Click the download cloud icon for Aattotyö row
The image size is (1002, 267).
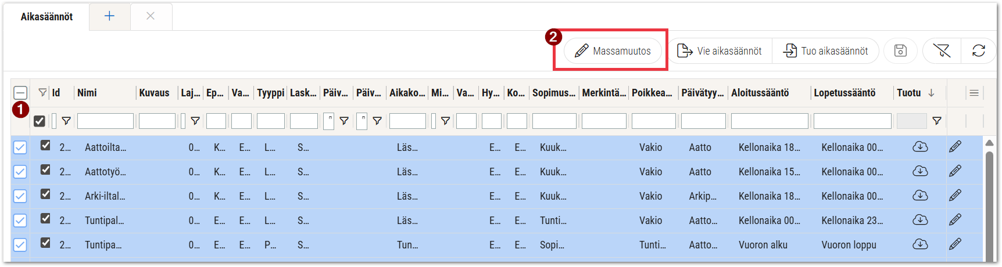coord(920,171)
